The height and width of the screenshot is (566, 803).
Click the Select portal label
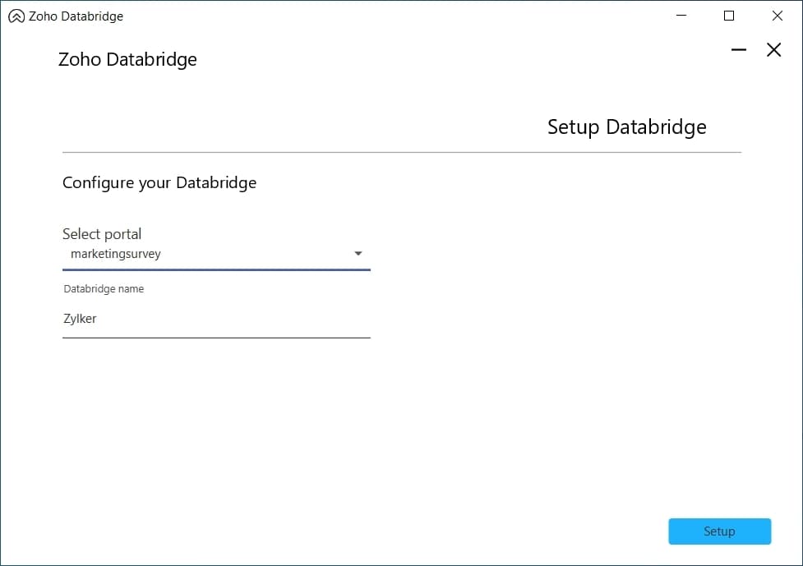[102, 234]
